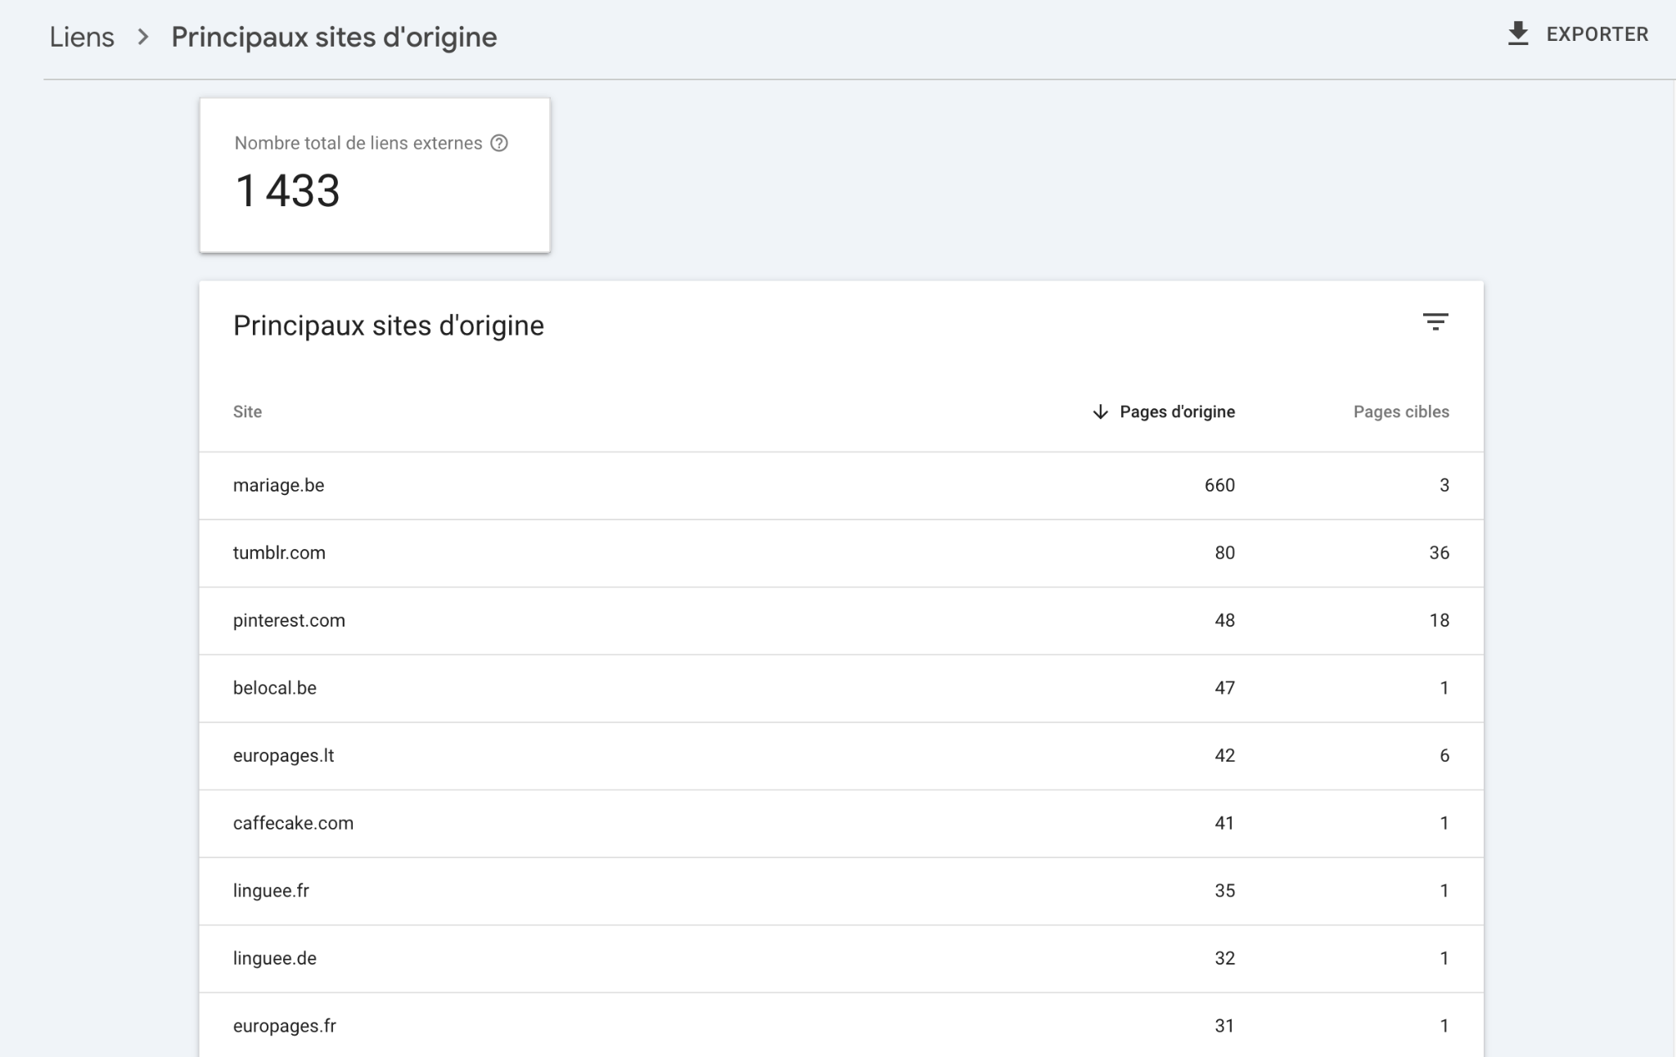Click the Exporter download icon
The image size is (1676, 1057).
coord(1518,34)
